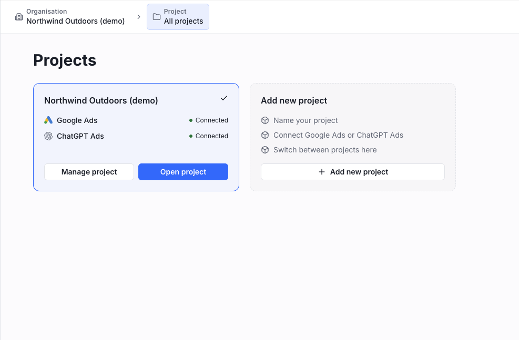Click the organisation building icon
The width and height of the screenshot is (519, 340).
click(x=19, y=17)
